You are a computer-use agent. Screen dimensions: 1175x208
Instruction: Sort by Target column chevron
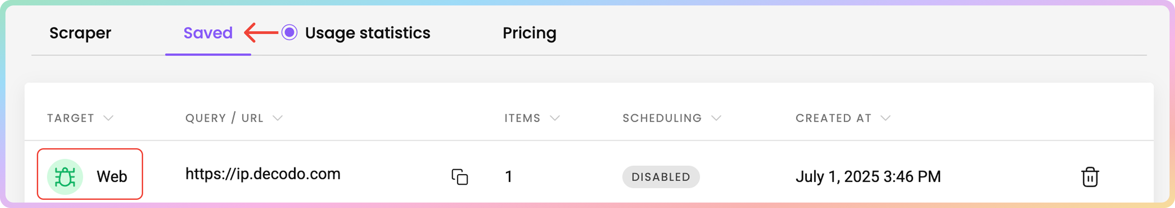tap(108, 118)
